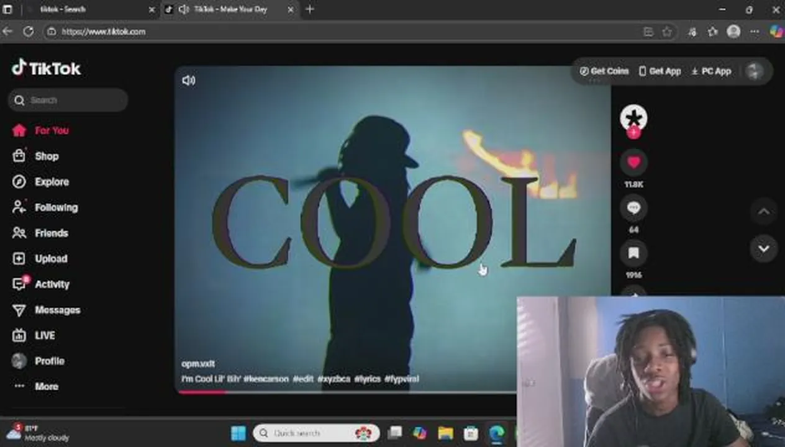Click the taskbar Quick search box
This screenshot has height=447, width=785.
[x=316, y=433]
